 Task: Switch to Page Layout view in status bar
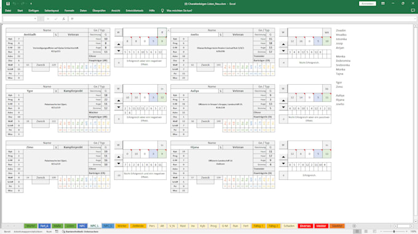click(x=366, y=232)
